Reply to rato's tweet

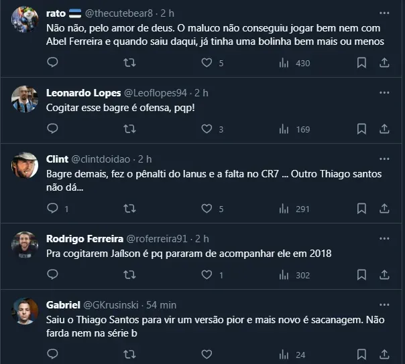coord(52,63)
